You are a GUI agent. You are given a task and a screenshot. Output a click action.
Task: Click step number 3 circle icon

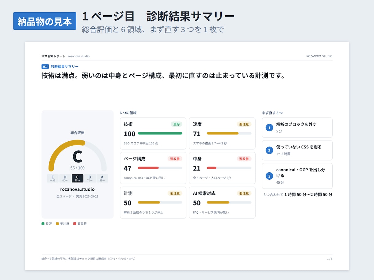(269, 176)
